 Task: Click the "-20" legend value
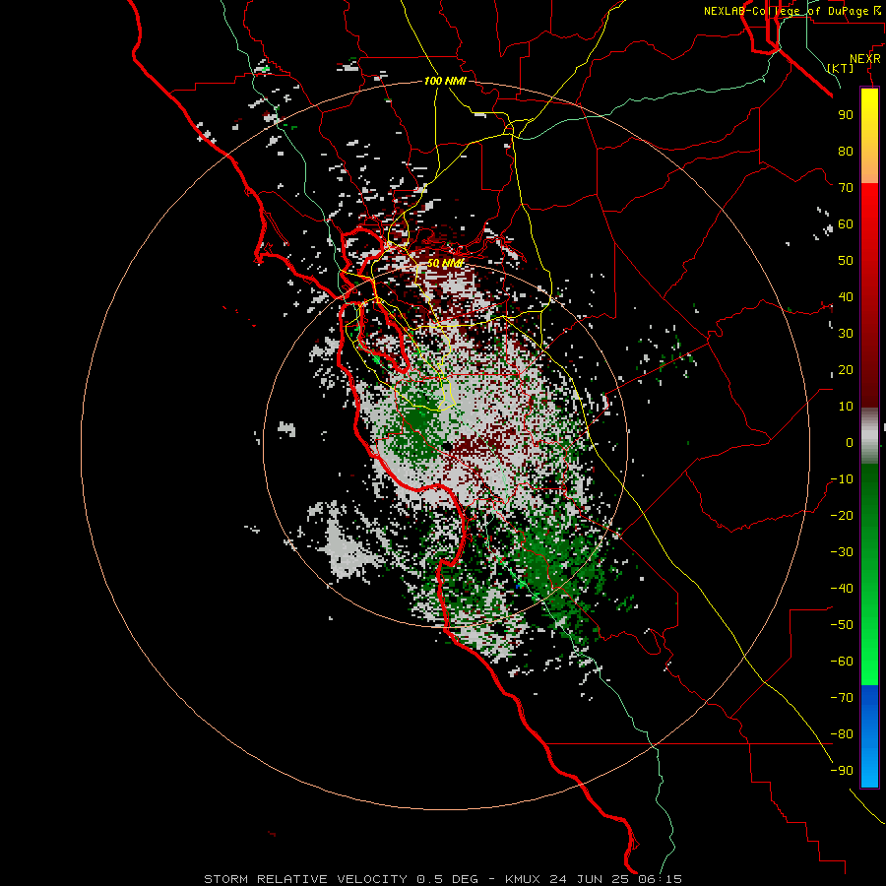pos(842,515)
